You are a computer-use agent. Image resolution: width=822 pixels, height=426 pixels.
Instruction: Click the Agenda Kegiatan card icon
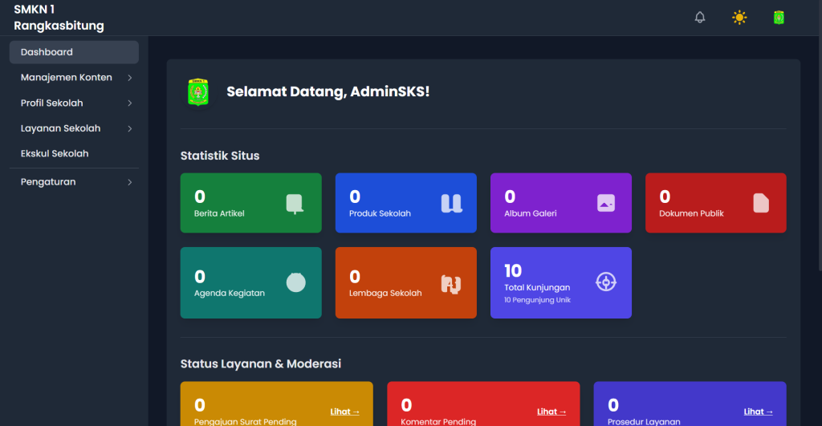click(295, 282)
